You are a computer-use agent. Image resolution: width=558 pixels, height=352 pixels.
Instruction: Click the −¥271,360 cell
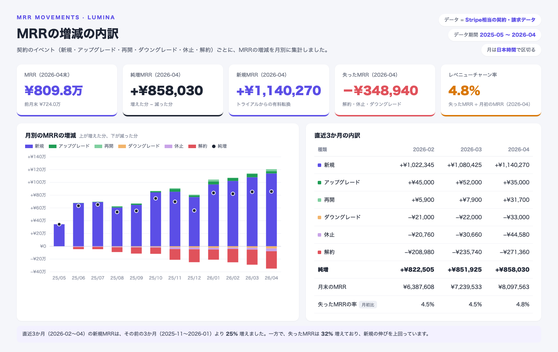pos(514,252)
